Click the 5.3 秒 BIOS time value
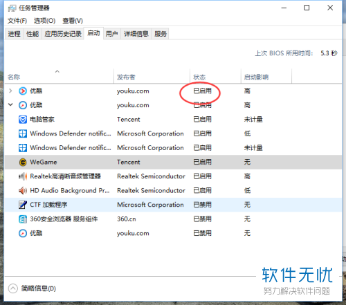The height and width of the screenshot is (305, 346). 329,53
